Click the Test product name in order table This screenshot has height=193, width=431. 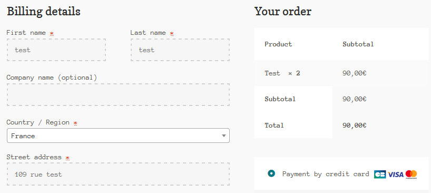pyautogui.click(x=272, y=73)
